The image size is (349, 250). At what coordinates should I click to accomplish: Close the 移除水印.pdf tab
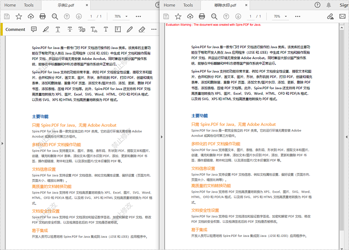(246, 5)
